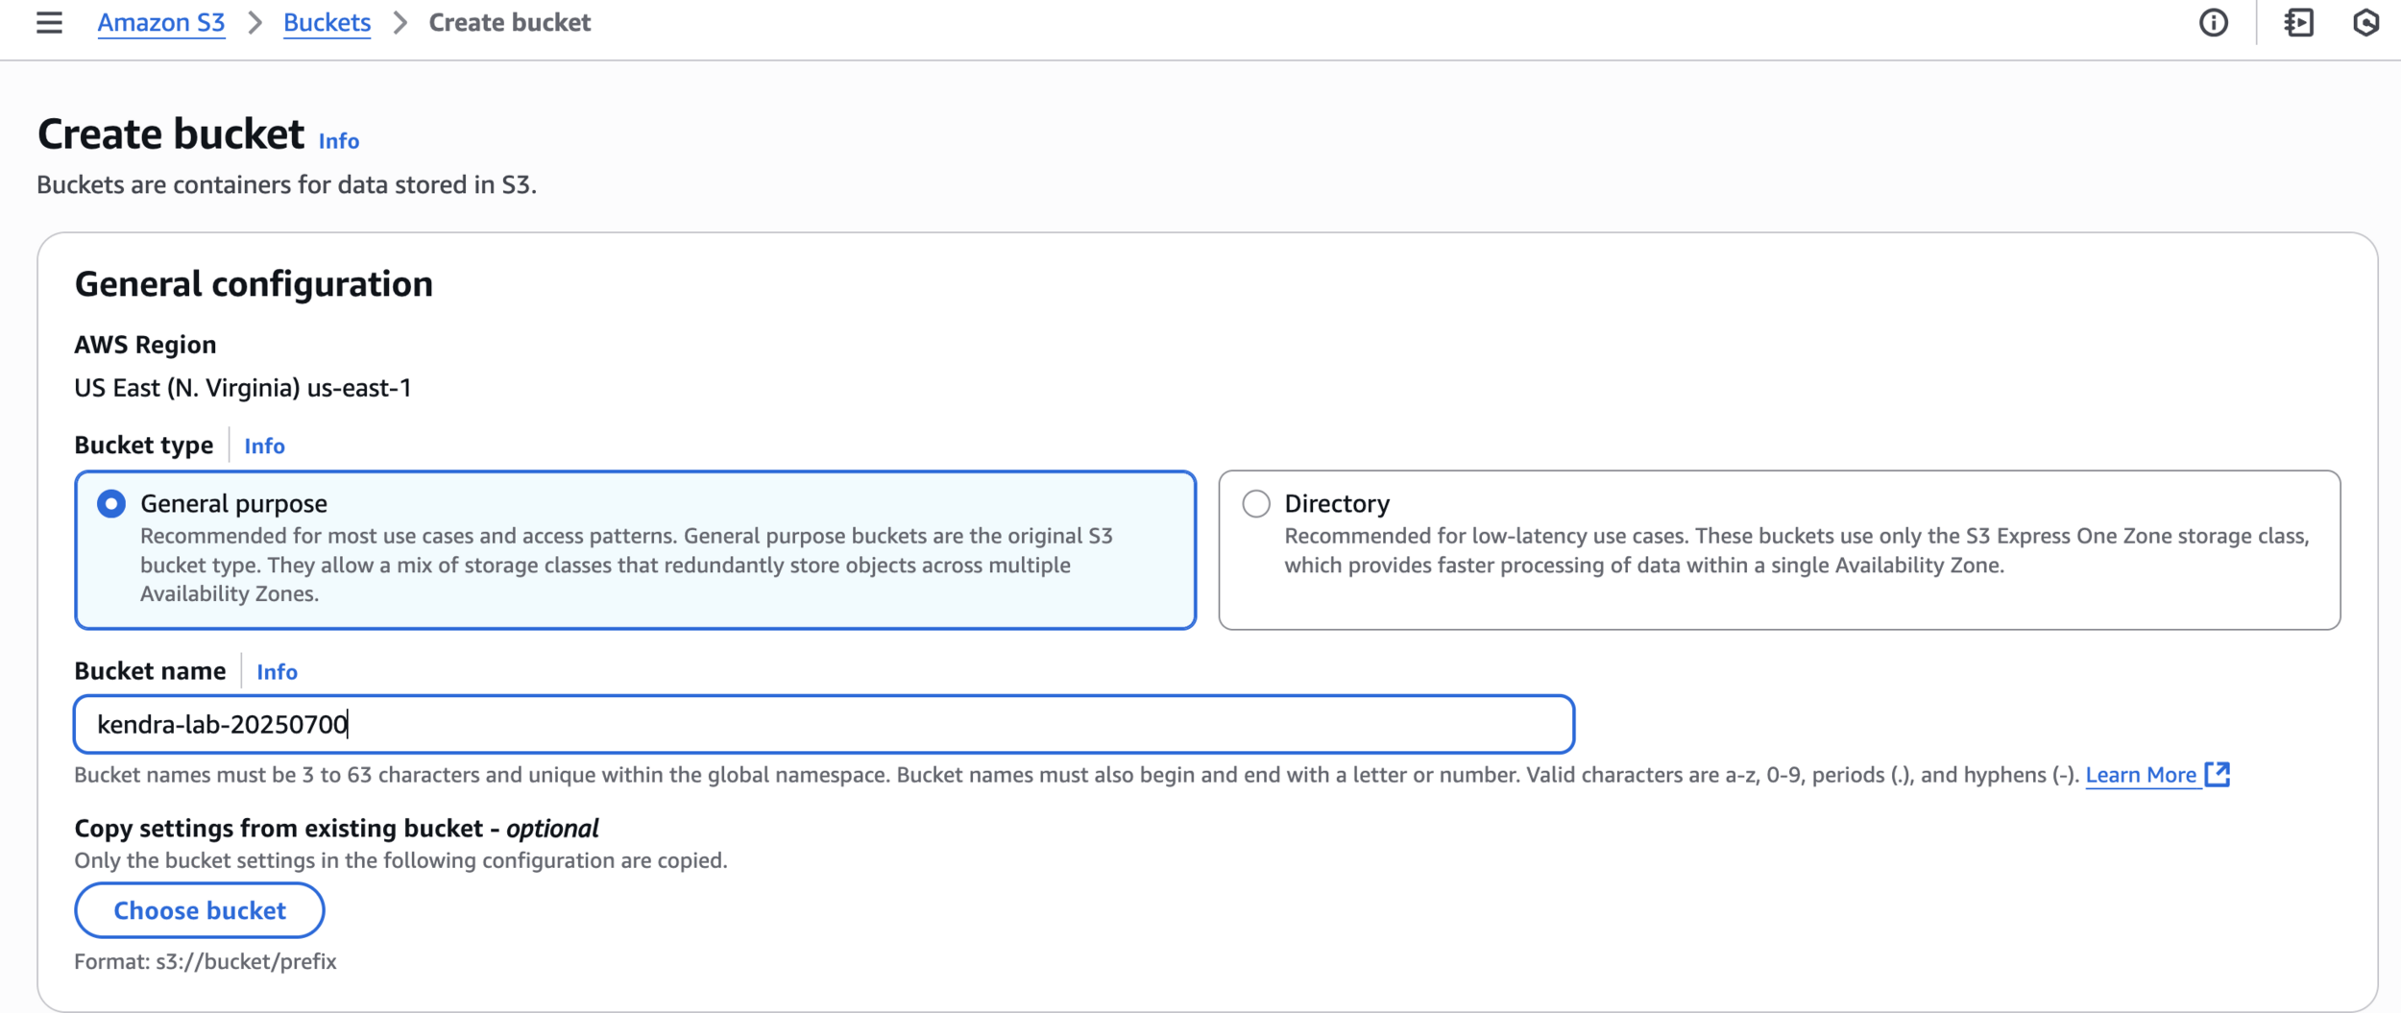Viewport: 2401px width, 1013px height.
Task: Click the Learn More external link icon
Action: pyautogui.click(x=2218, y=774)
